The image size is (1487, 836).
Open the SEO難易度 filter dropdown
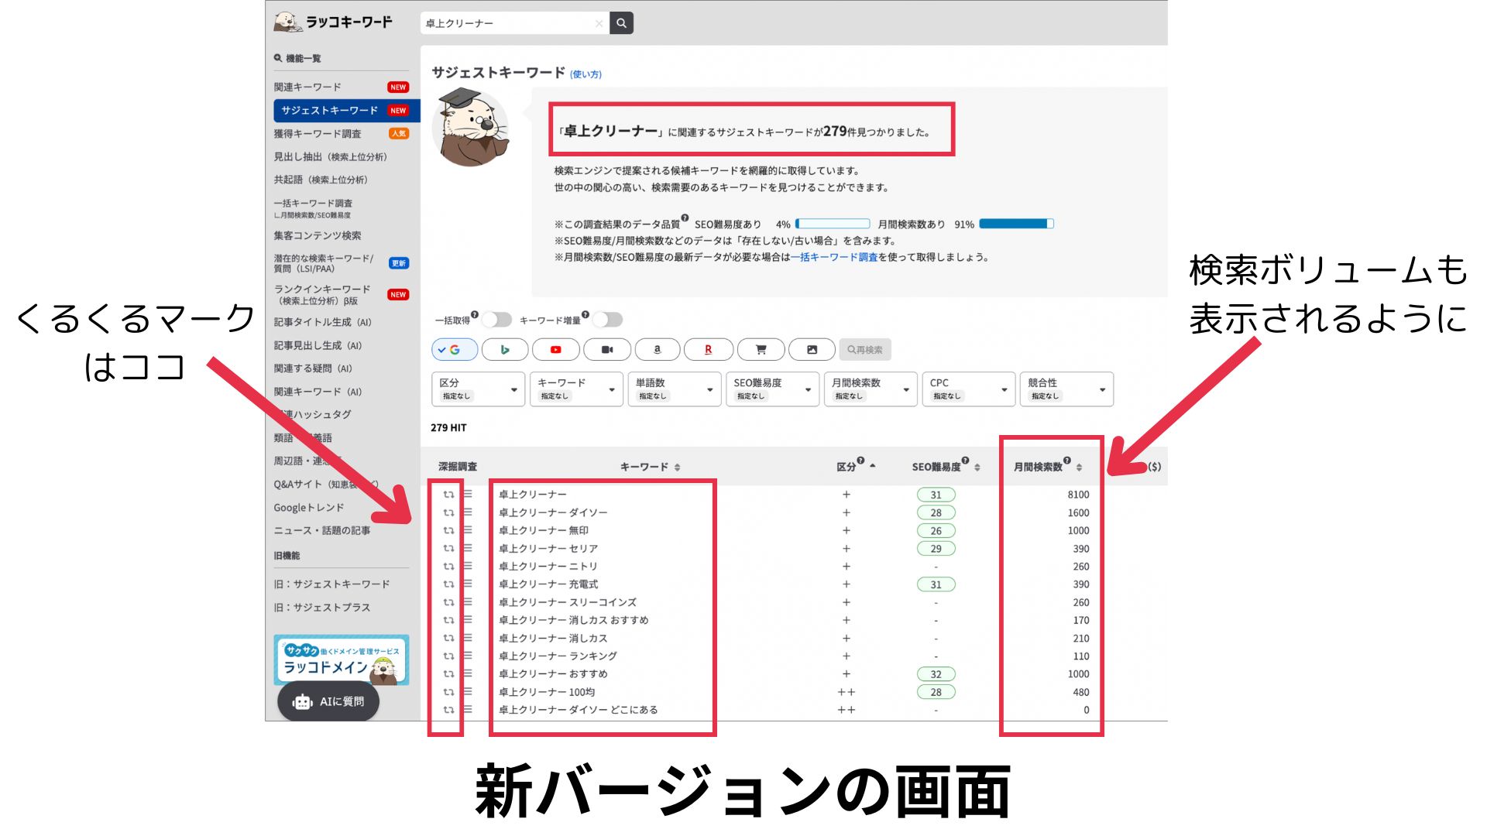click(772, 389)
